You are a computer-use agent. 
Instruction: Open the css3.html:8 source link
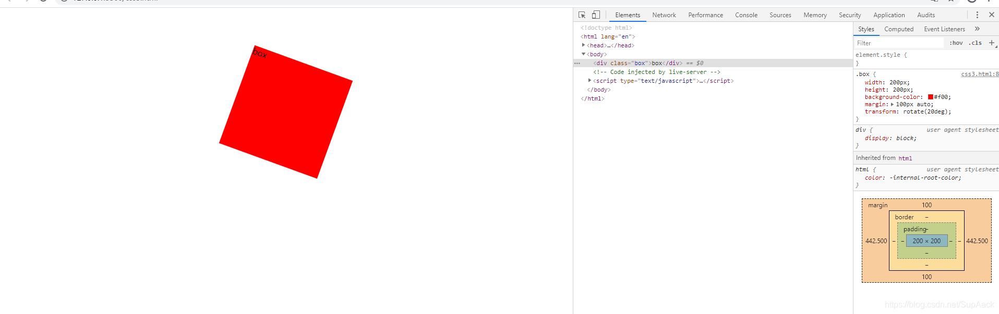[980, 74]
